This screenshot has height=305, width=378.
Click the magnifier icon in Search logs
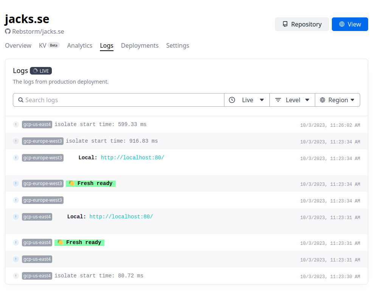pyautogui.click(x=21, y=100)
